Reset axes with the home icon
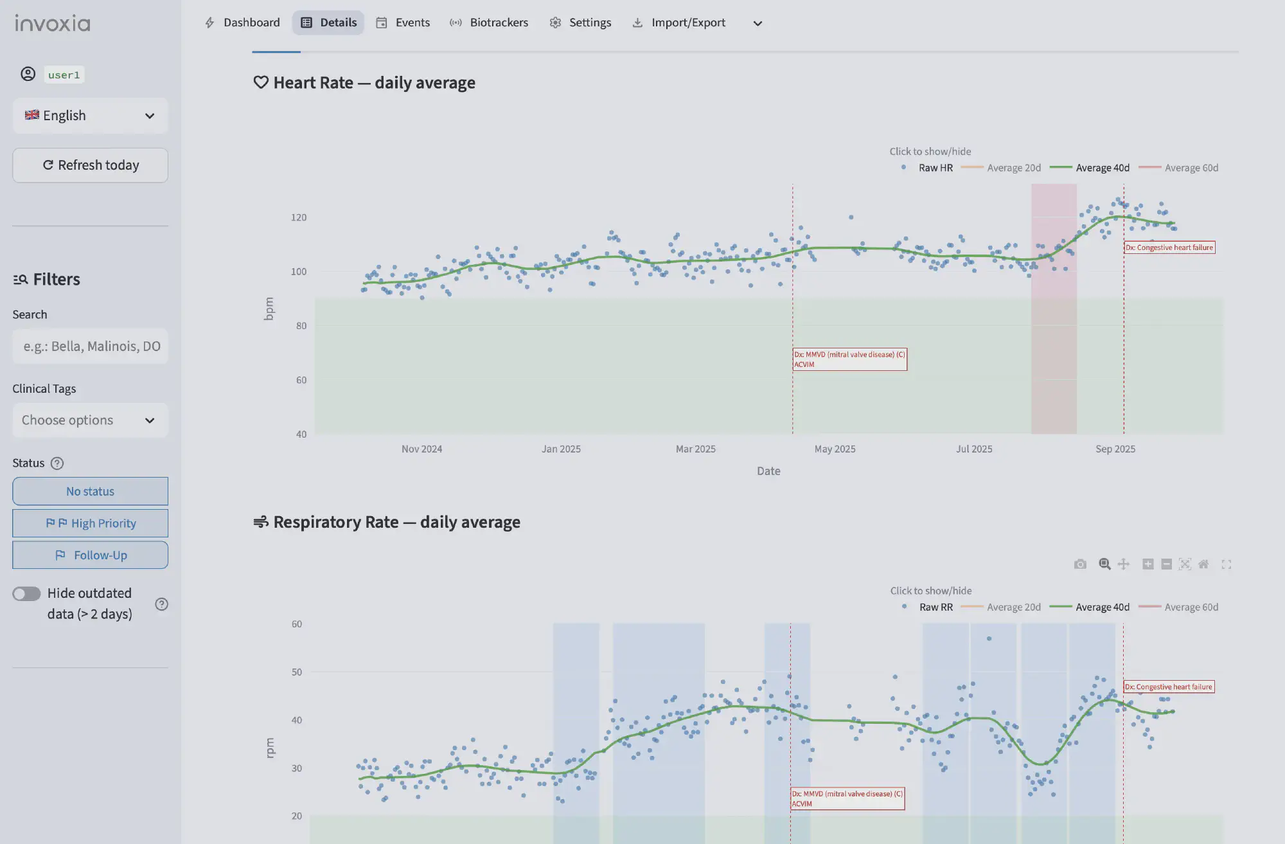1285x844 pixels. (1203, 564)
